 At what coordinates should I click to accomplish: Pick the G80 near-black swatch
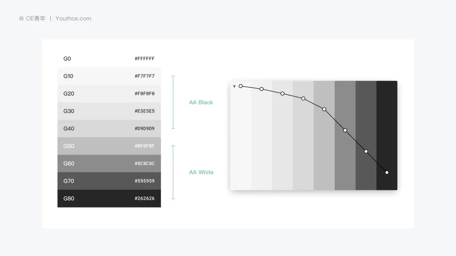(109, 198)
